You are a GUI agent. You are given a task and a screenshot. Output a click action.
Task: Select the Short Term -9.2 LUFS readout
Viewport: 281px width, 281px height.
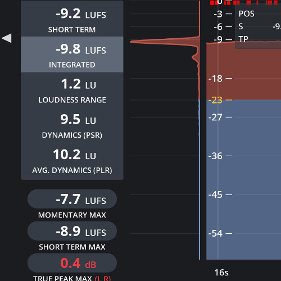72,19
